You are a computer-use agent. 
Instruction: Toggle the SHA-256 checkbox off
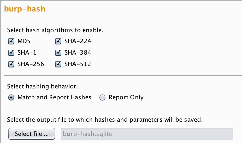[x=11, y=64]
